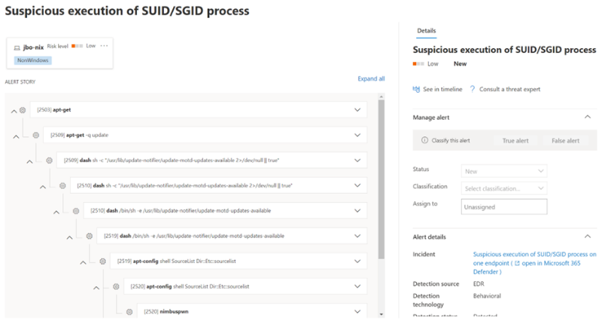The width and height of the screenshot is (602, 321).
Task: Click the See in timeline icon
Action: click(x=416, y=89)
